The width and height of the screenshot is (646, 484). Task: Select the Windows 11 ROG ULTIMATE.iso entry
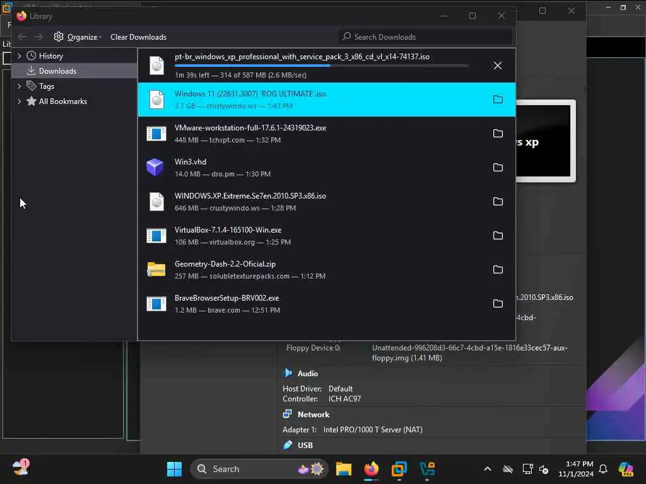pos(326,100)
